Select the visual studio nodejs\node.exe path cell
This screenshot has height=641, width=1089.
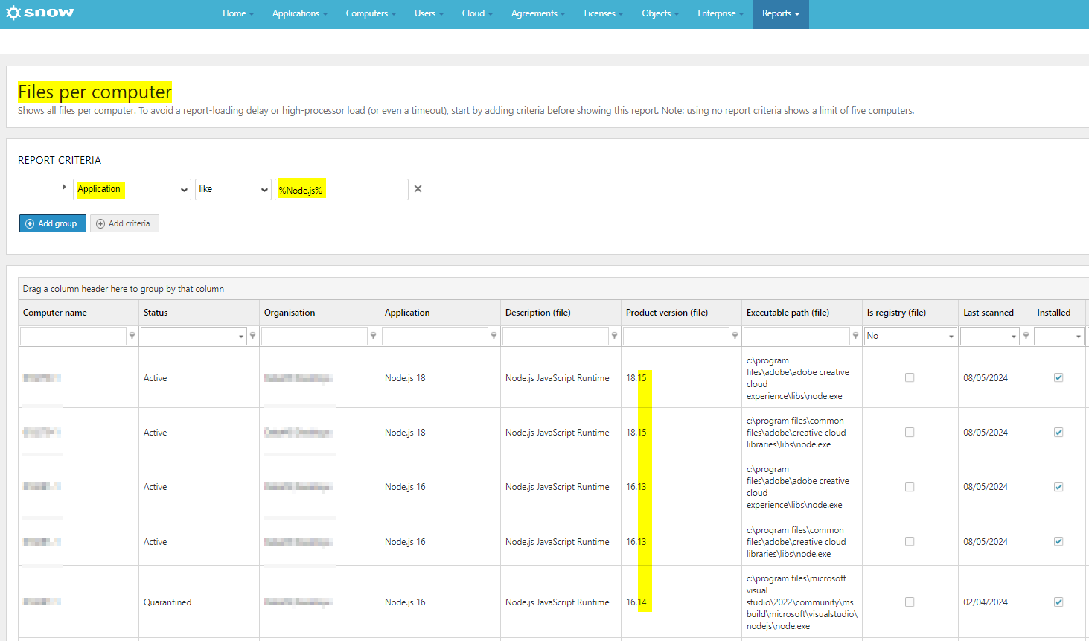coord(802,602)
